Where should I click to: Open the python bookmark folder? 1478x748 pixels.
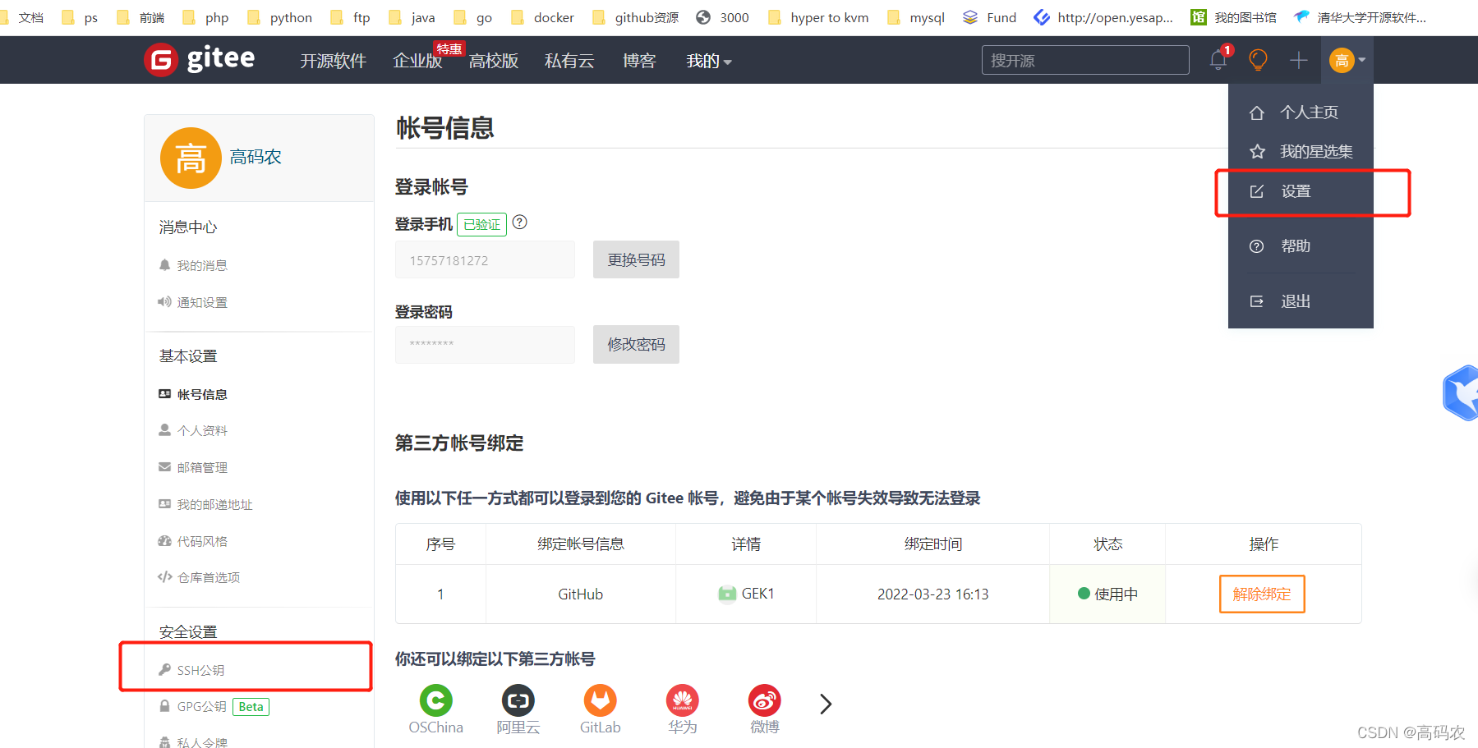coord(280,17)
